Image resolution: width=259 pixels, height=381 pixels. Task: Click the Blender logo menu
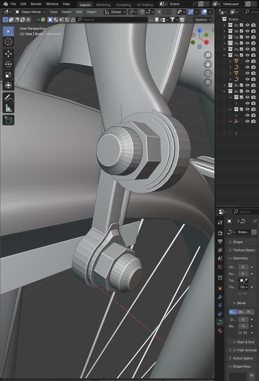tap(6, 4)
